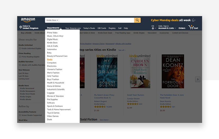
Task: Open Today's Deals link
Action: click(89, 28)
